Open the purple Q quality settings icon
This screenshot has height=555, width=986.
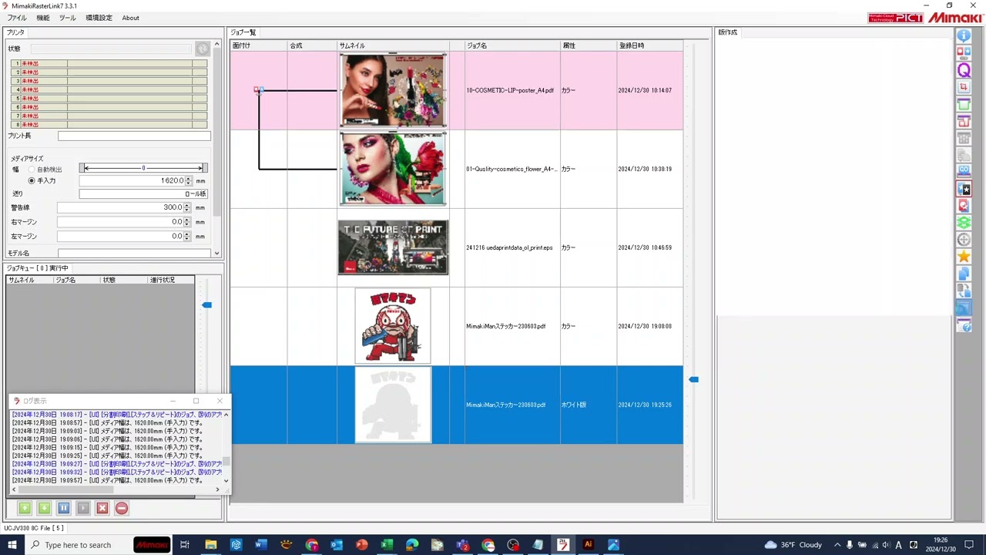tap(964, 69)
